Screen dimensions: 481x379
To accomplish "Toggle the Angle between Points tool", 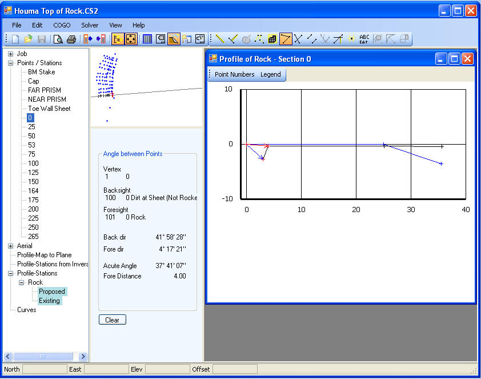I will click(x=286, y=39).
